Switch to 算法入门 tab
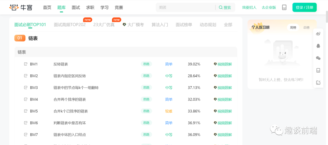The height and width of the screenshot is (145, 328). point(160,25)
